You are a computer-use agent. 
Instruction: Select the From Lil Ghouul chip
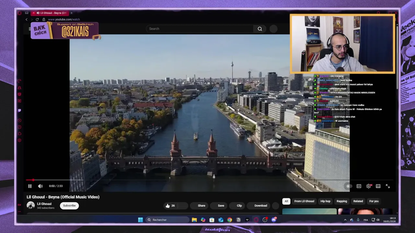pyautogui.click(x=304, y=201)
